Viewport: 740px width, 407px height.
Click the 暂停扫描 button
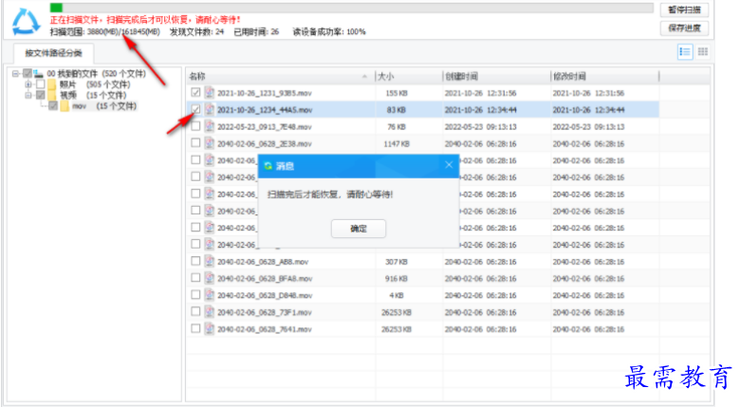(x=685, y=9)
